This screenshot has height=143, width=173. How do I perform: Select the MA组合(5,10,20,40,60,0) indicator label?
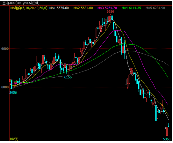point(29,8)
